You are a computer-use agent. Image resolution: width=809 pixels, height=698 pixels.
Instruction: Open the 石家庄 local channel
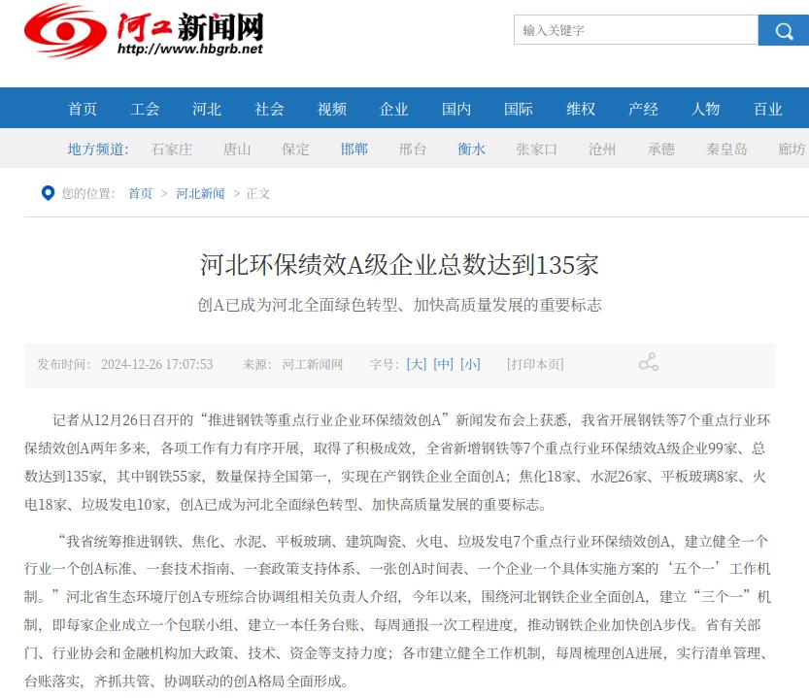(172, 150)
